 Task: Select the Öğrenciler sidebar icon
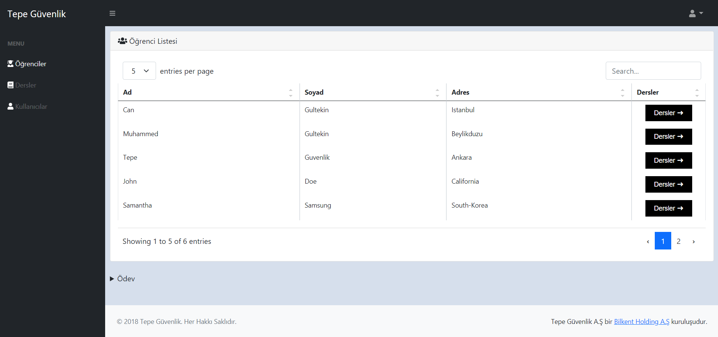[10, 63]
